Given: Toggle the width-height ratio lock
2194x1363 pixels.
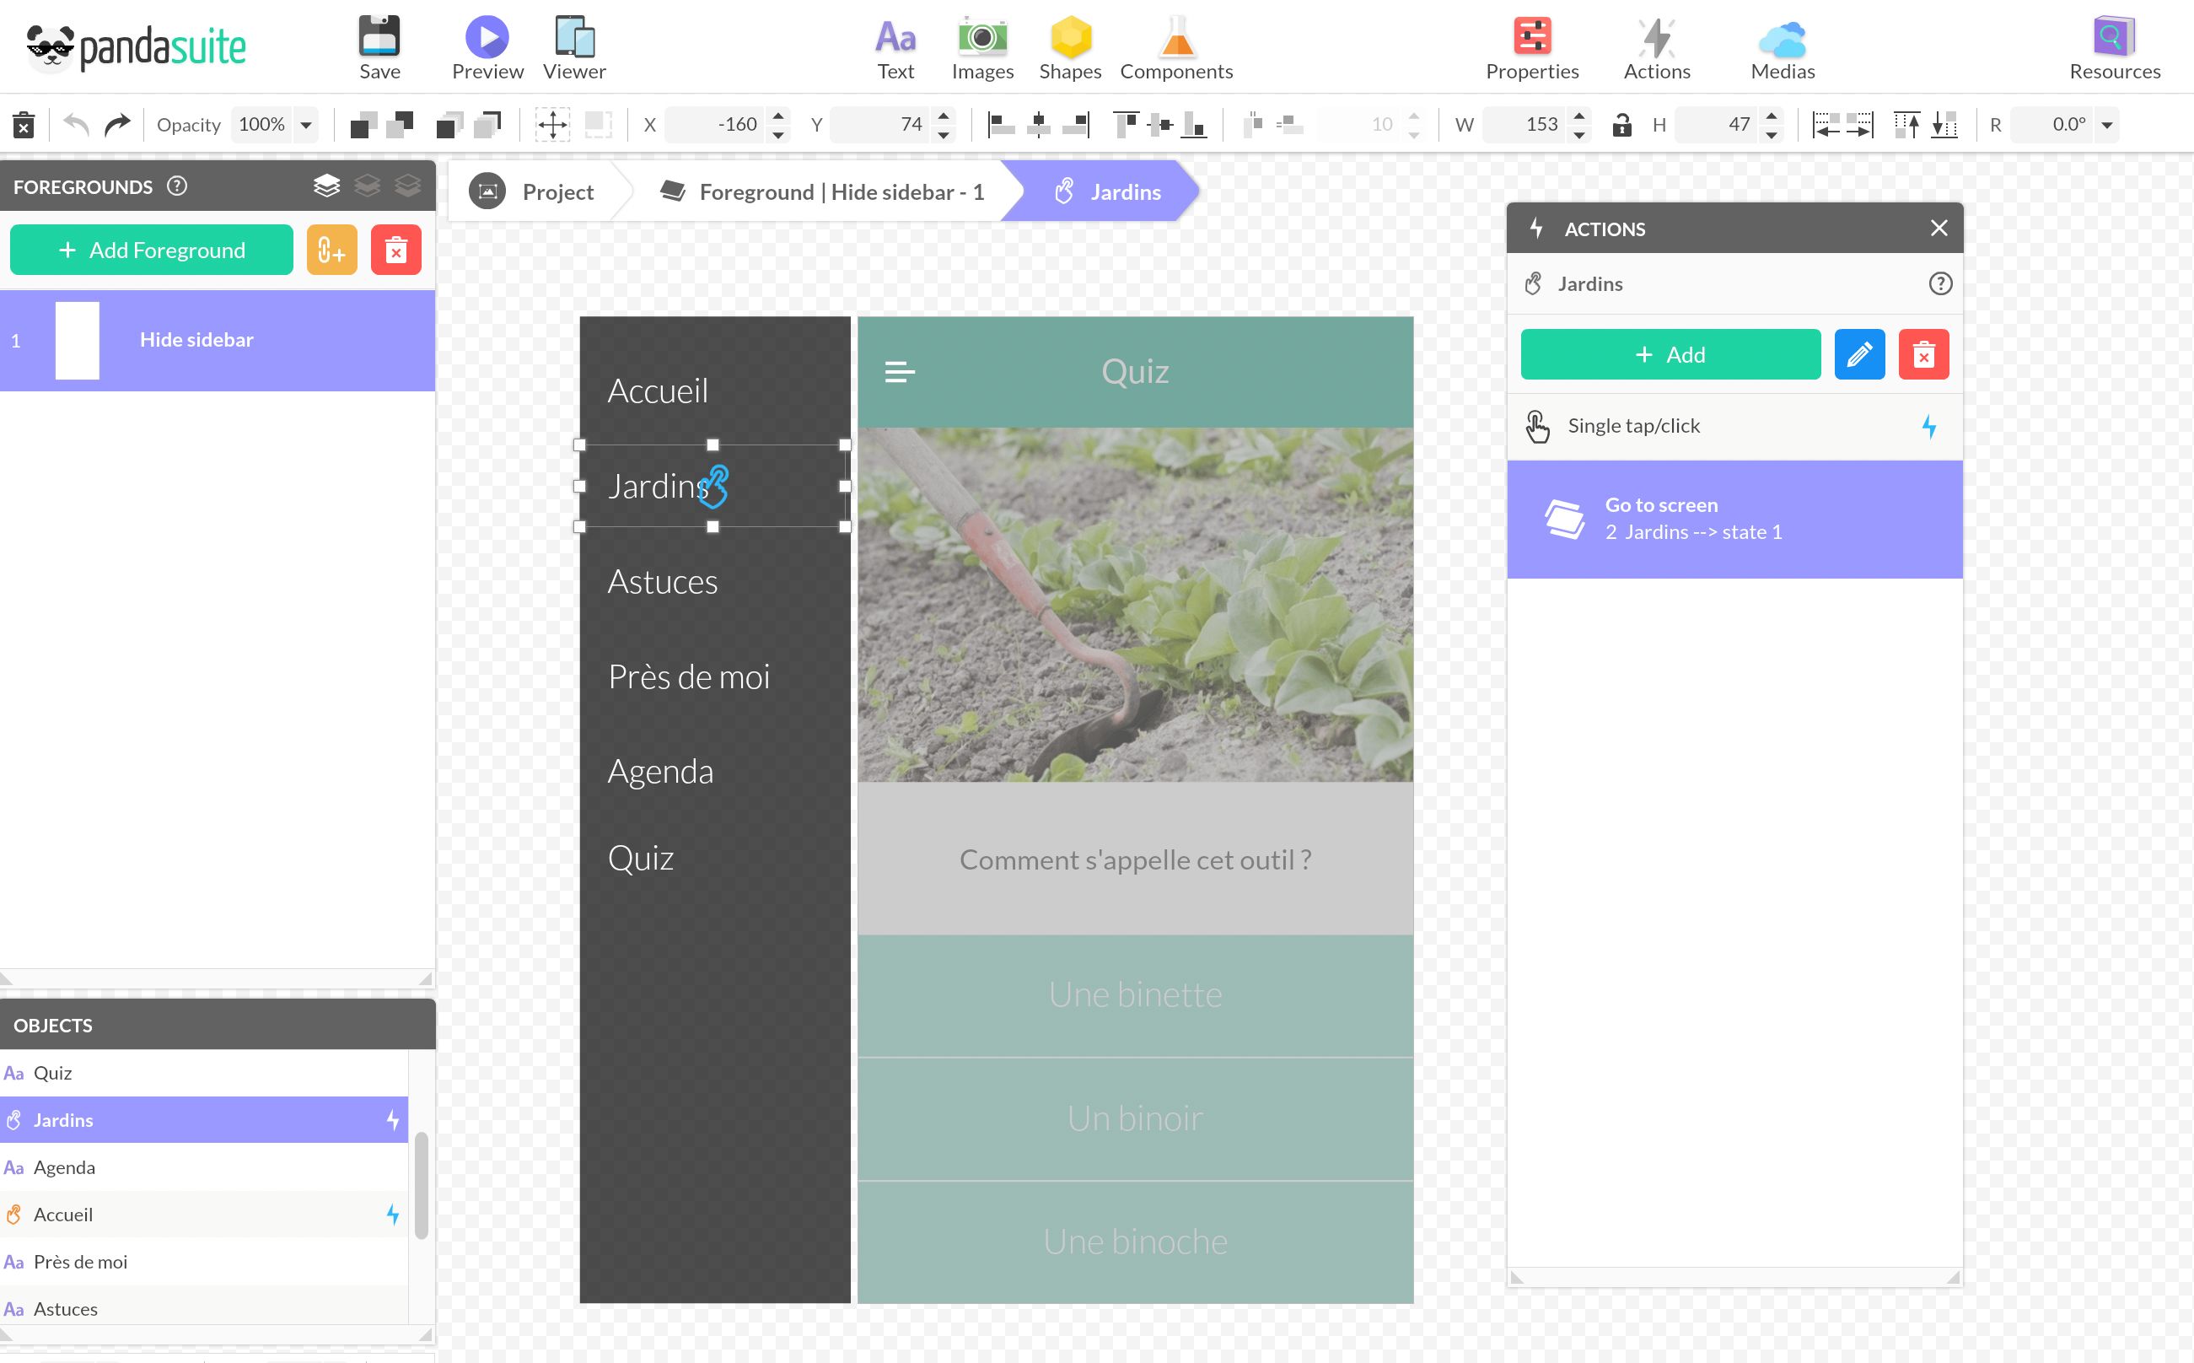Looking at the screenshot, I should pos(1621,124).
